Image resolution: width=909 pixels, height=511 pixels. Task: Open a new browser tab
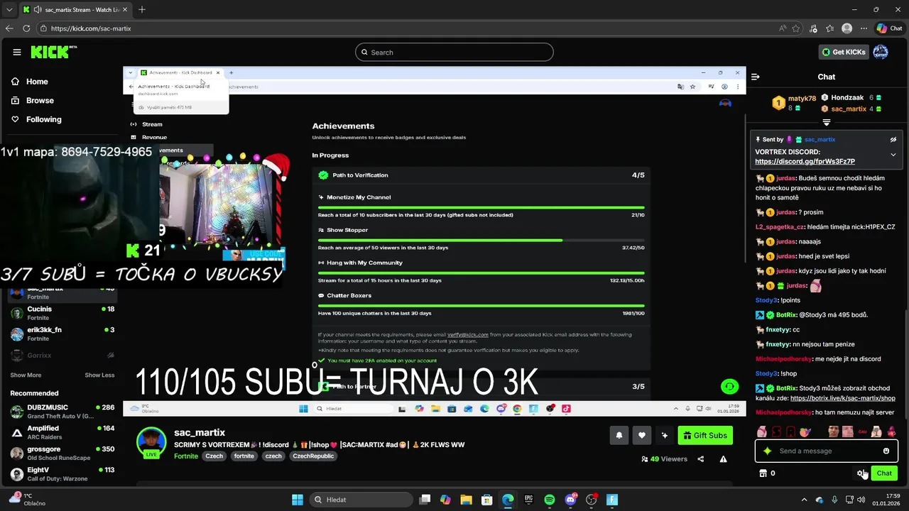142,9
